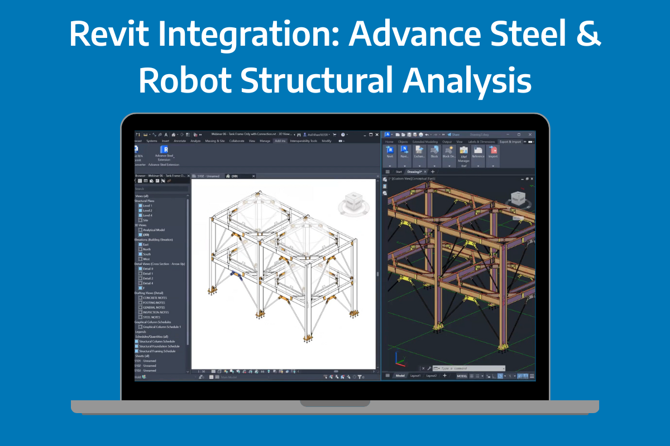Screen dimensions: 670x446
Task: Switch to the Add-Ins ribbon tab
Action: coord(280,141)
